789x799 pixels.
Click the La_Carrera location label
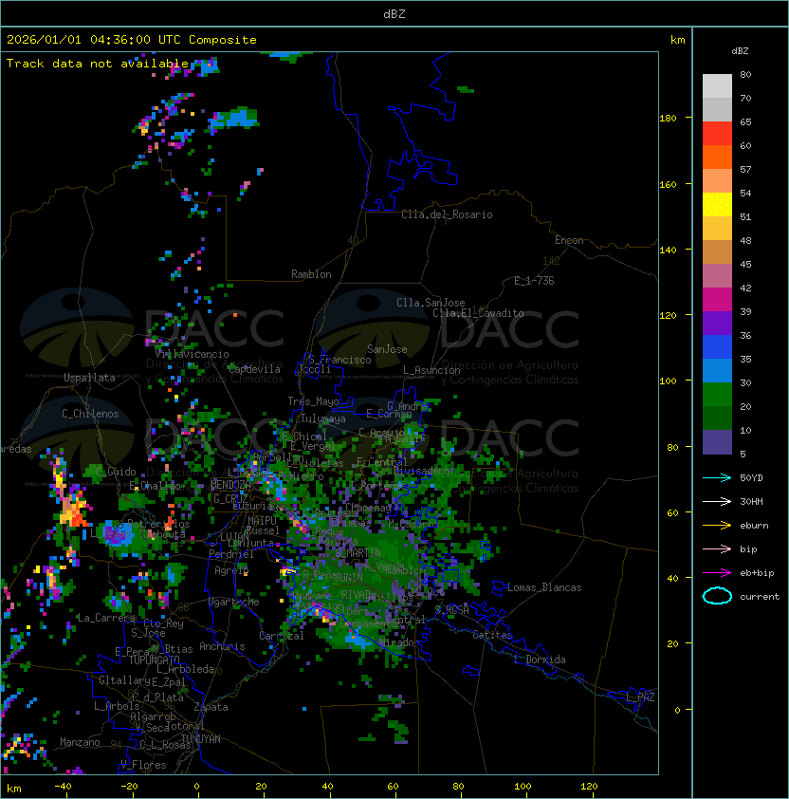point(107,618)
